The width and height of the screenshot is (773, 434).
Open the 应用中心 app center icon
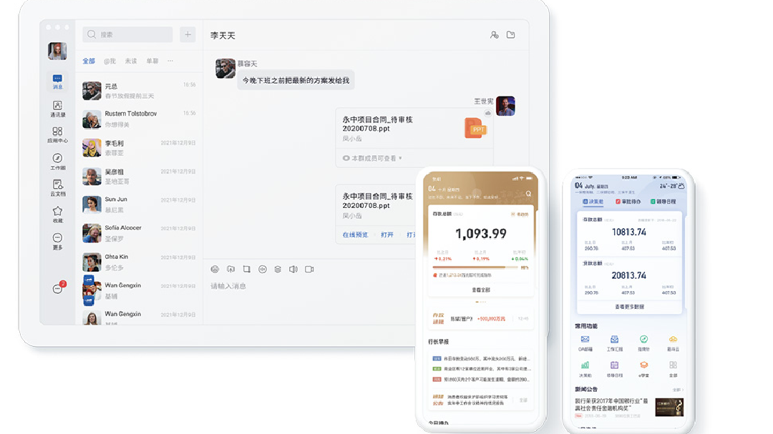pyautogui.click(x=57, y=134)
